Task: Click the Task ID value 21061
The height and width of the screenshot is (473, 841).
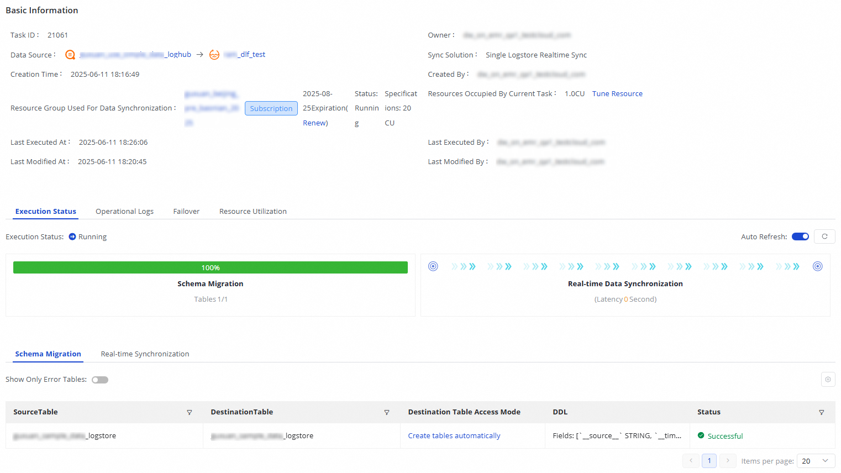Action: coord(57,35)
